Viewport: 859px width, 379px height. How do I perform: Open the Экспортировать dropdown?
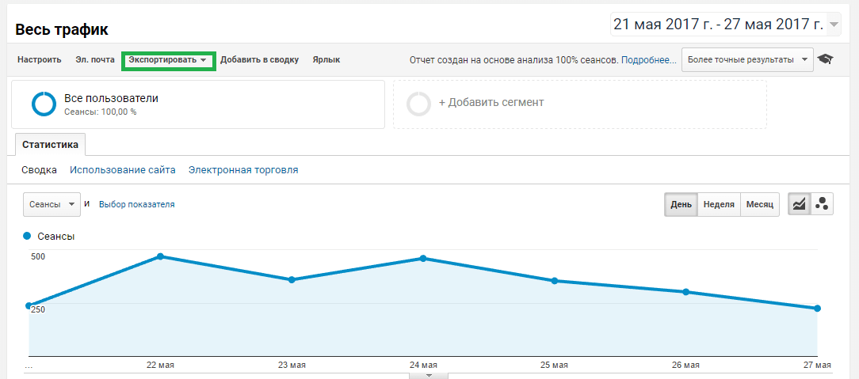(168, 60)
